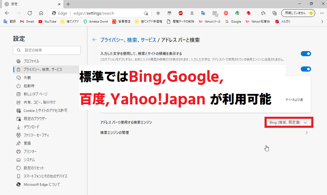Open the 捨てメアド受信箱 bookmark

(x=149, y=22)
